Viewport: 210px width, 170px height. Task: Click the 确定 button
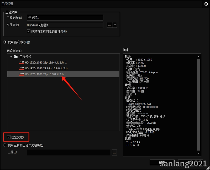162,162
